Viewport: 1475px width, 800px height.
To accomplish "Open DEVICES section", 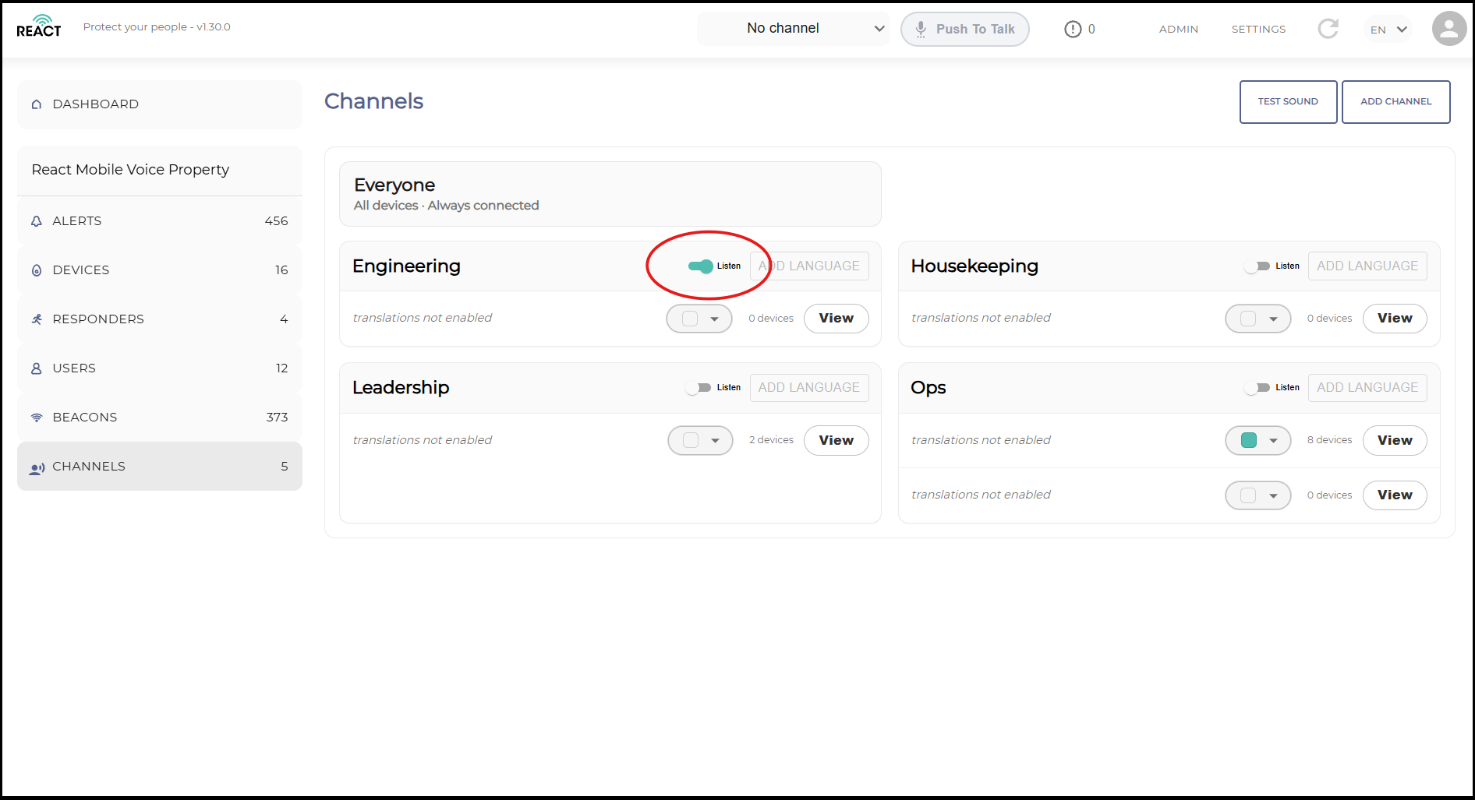I will click(x=160, y=270).
